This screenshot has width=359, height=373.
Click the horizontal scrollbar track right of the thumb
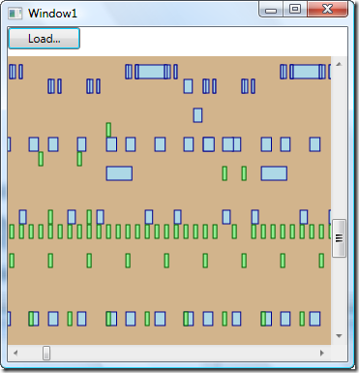(182, 353)
